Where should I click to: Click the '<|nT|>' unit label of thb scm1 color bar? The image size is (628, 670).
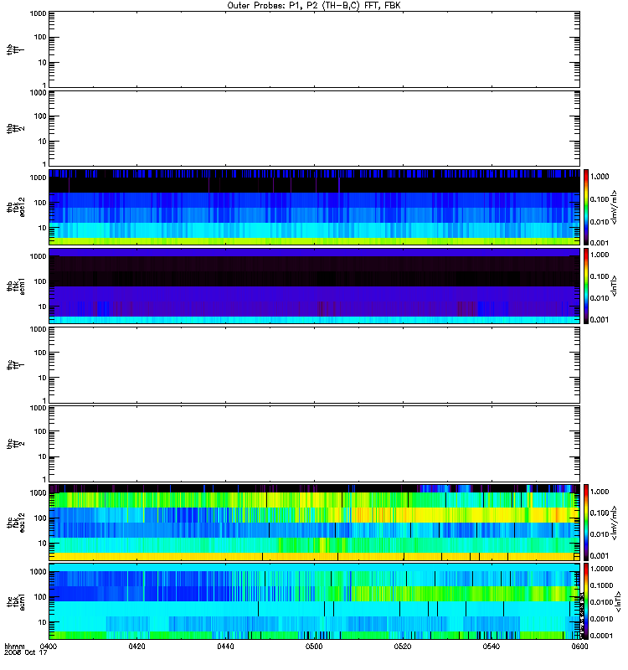point(614,286)
